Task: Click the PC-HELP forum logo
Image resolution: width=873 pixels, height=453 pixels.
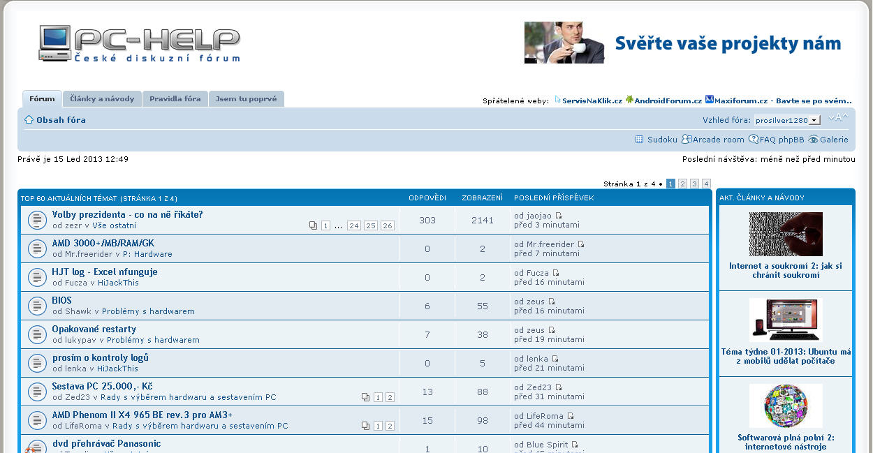Action: click(x=140, y=44)
